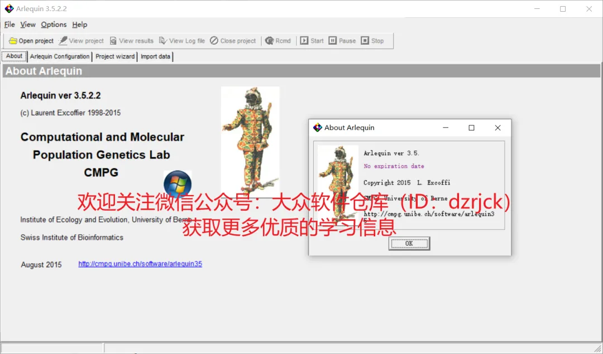
Task: Click 'Swiss Institute of Bioinformatics' text
Action: point(72,237)
